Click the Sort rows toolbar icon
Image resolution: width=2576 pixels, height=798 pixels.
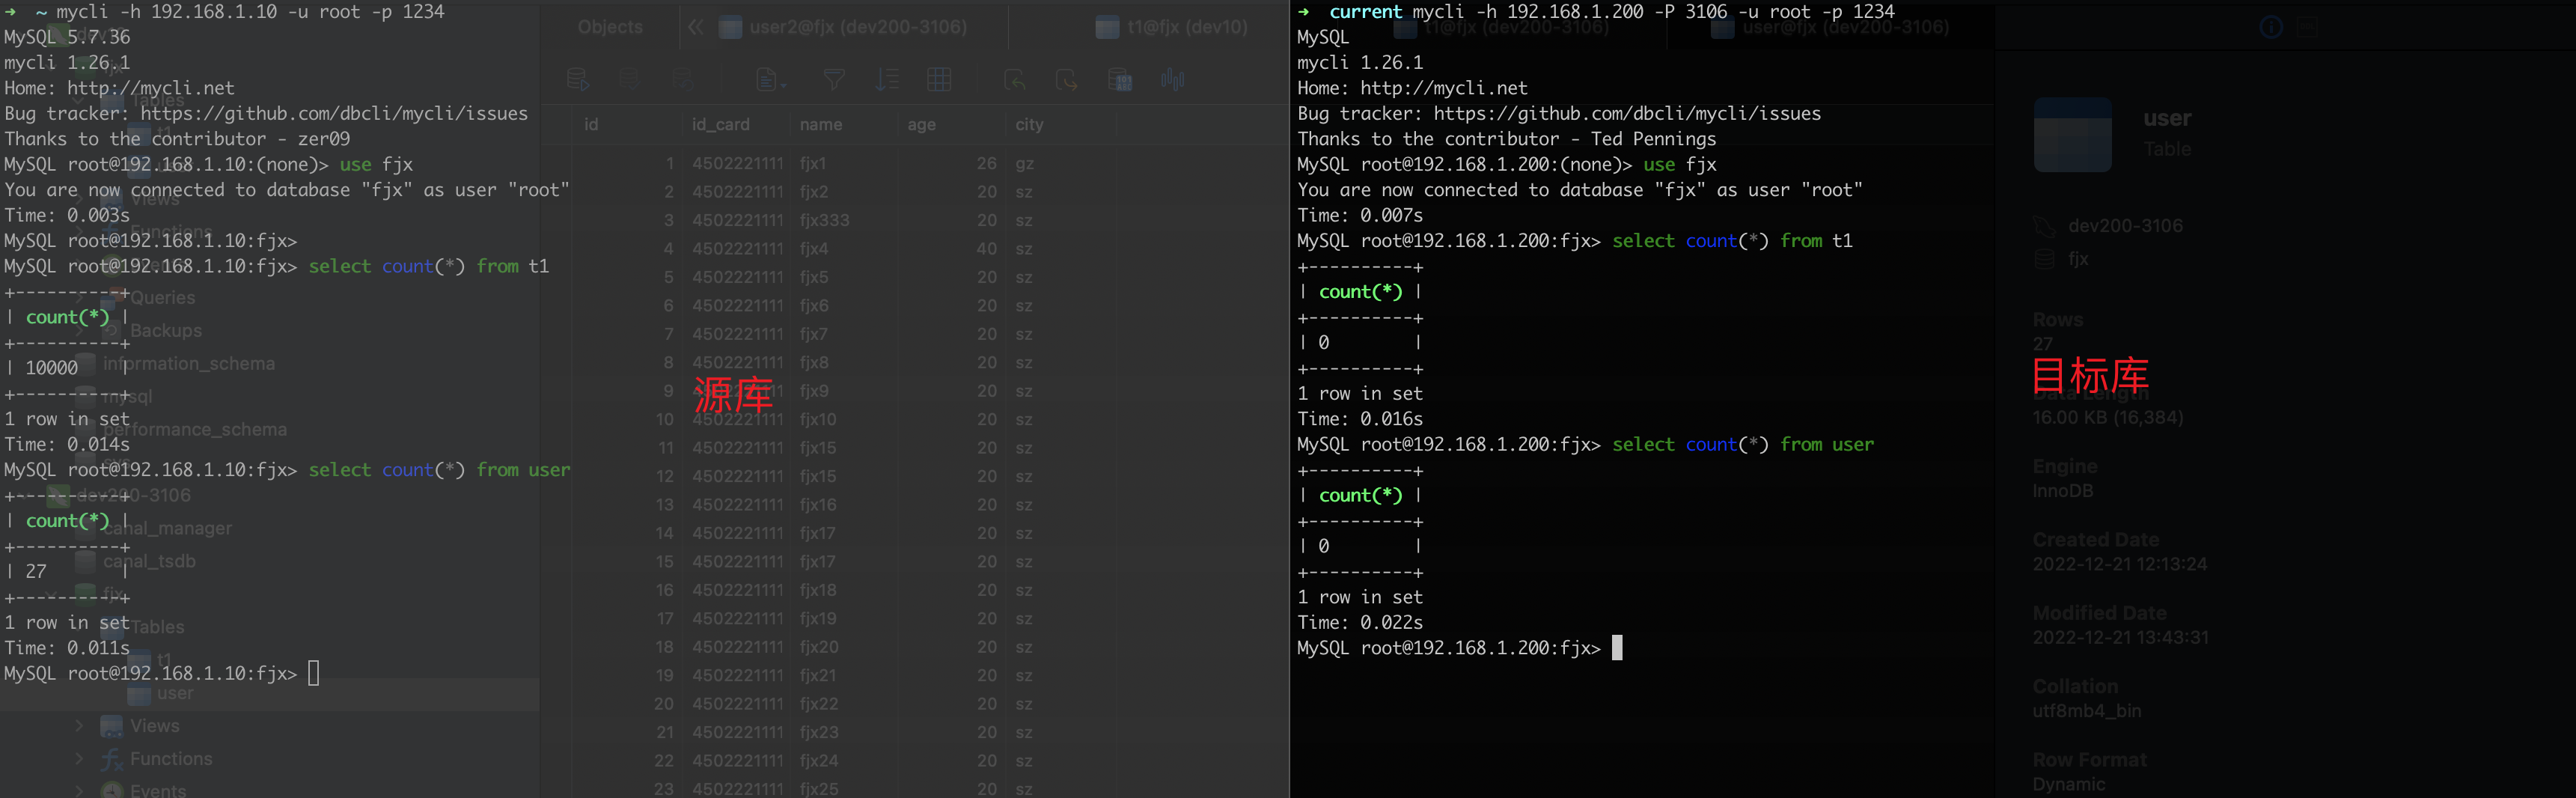point(887,80)
